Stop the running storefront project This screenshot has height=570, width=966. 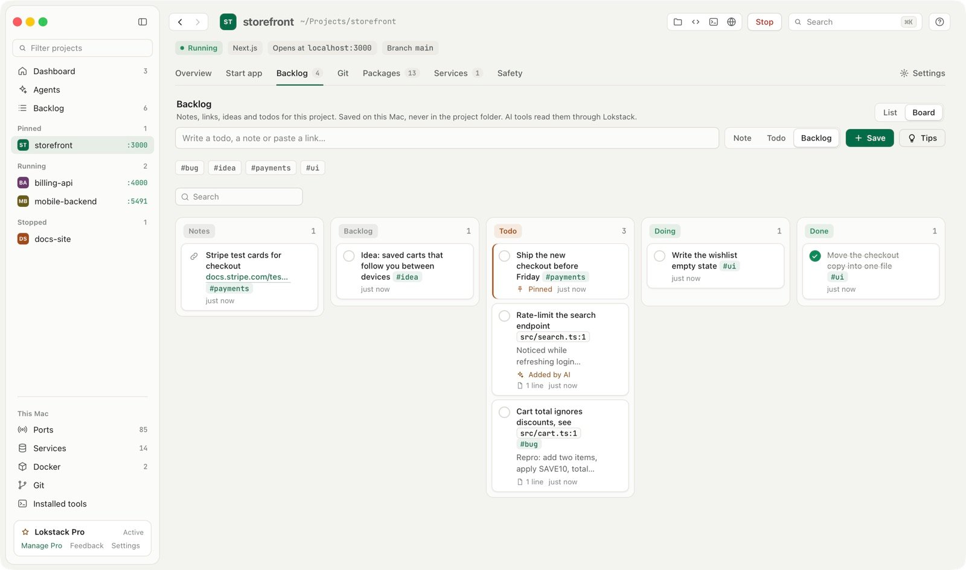[x=764, y=22]
